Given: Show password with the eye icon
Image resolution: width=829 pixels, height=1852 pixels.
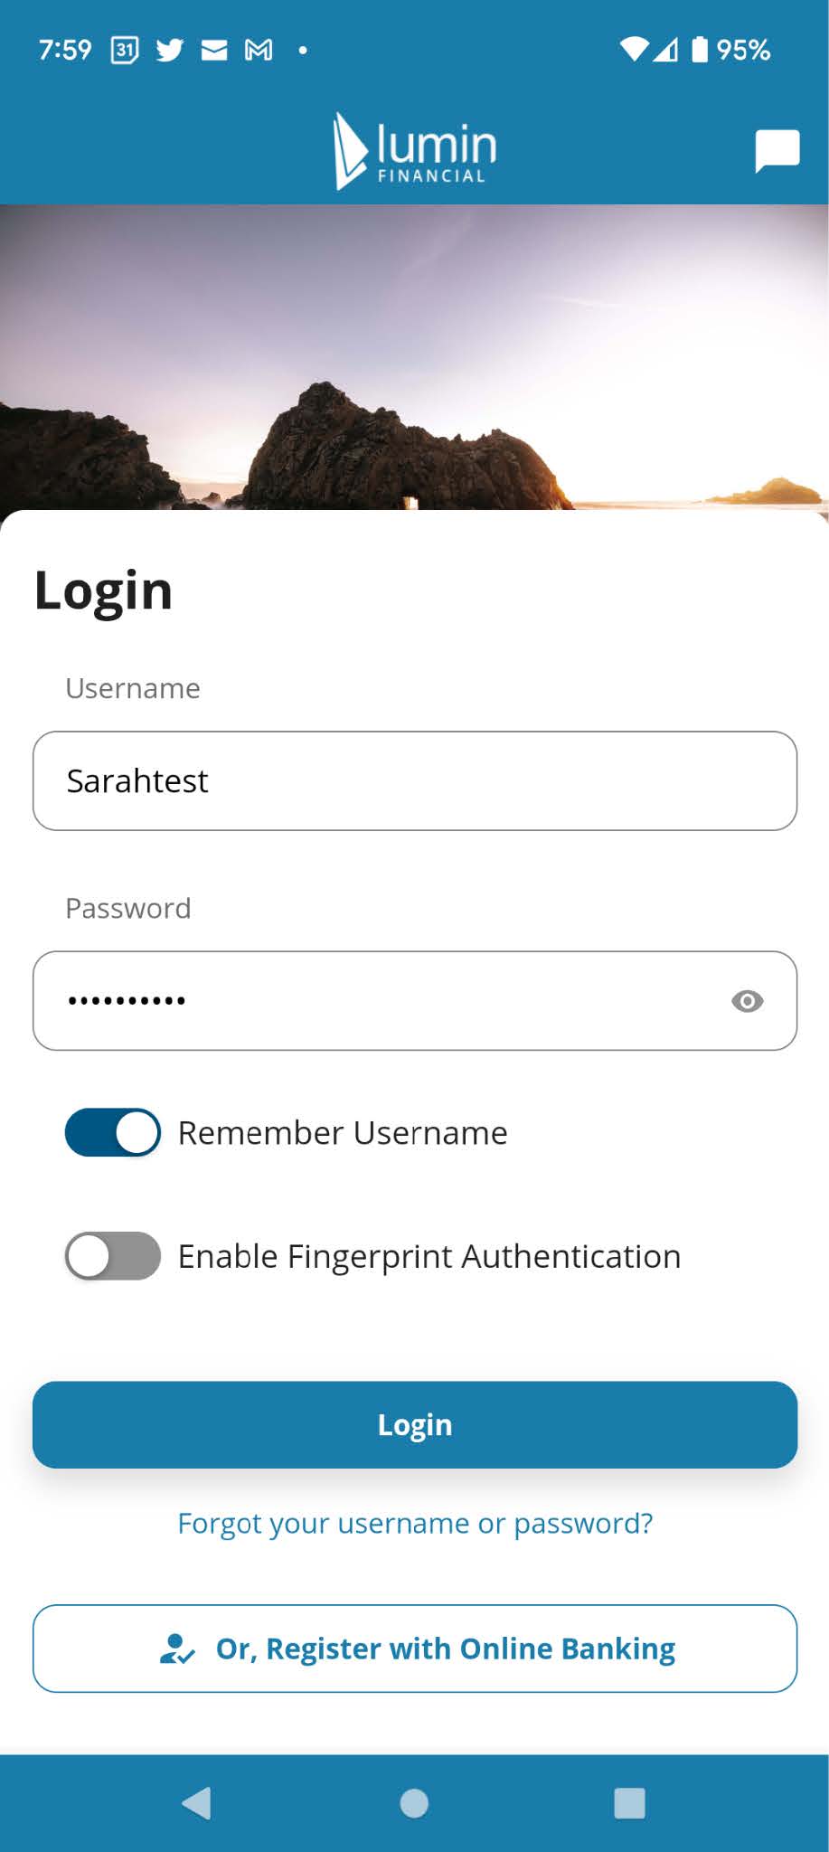Looking at the screenshot, I should 747,1001.
